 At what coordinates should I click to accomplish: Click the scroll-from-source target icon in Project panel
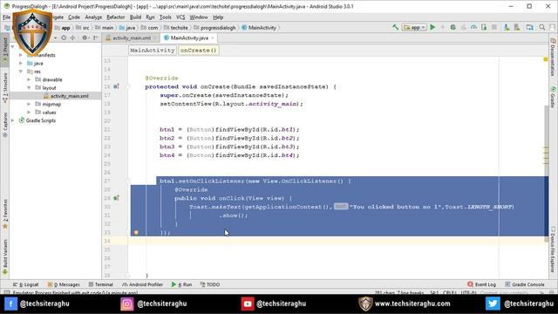coord(64,38)
